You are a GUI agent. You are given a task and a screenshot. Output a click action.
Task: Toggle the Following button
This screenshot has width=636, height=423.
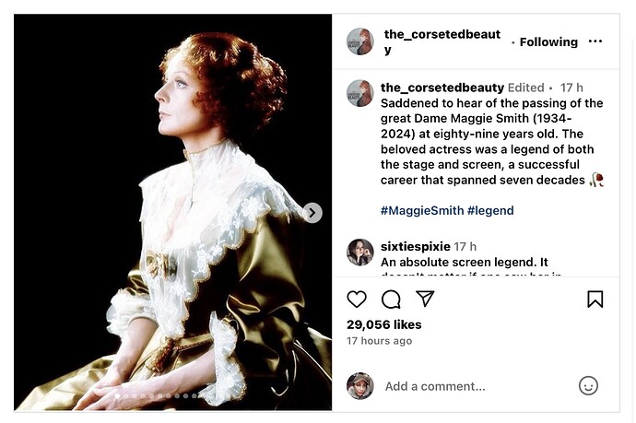point(548,41)
